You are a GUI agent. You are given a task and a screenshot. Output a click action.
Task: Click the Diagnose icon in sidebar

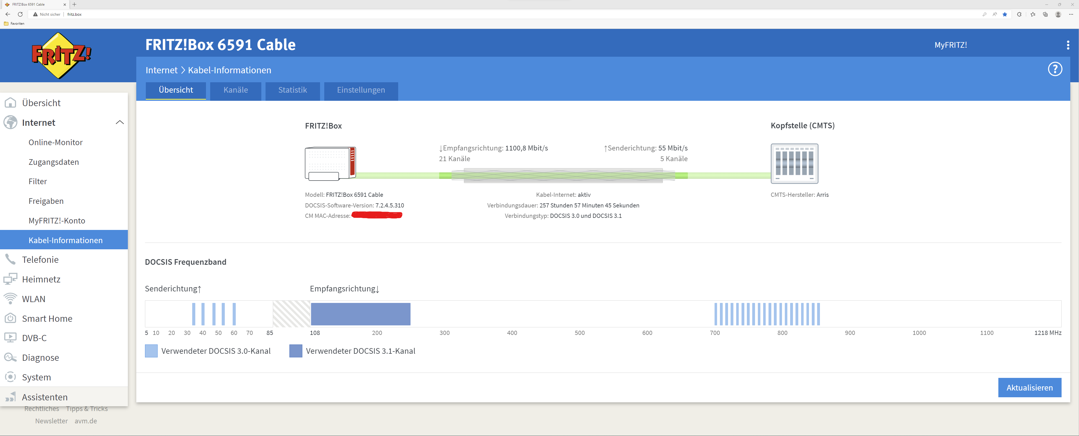point(10,357)
